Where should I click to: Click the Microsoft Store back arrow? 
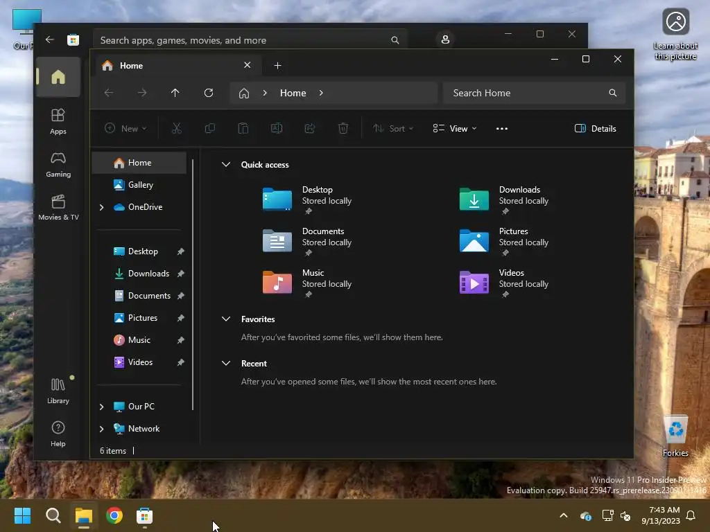pos(49,39)
